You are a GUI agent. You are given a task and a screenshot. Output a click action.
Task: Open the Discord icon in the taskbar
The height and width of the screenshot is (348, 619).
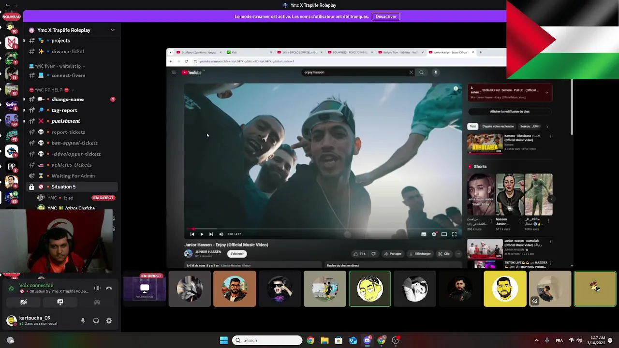[367, 340]
